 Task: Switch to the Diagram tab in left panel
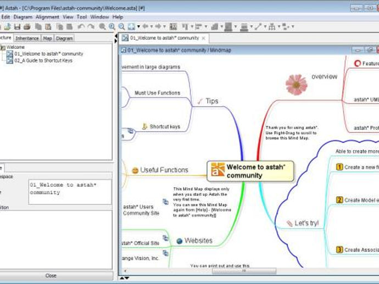[64, 38]
